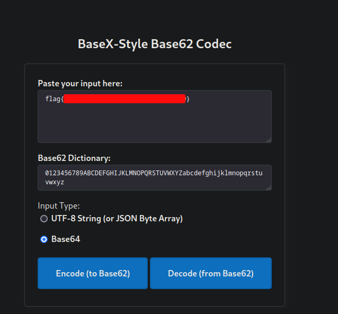Click the "Base64" option label text
Screen dimensions: 338x314
click(66, 239)
